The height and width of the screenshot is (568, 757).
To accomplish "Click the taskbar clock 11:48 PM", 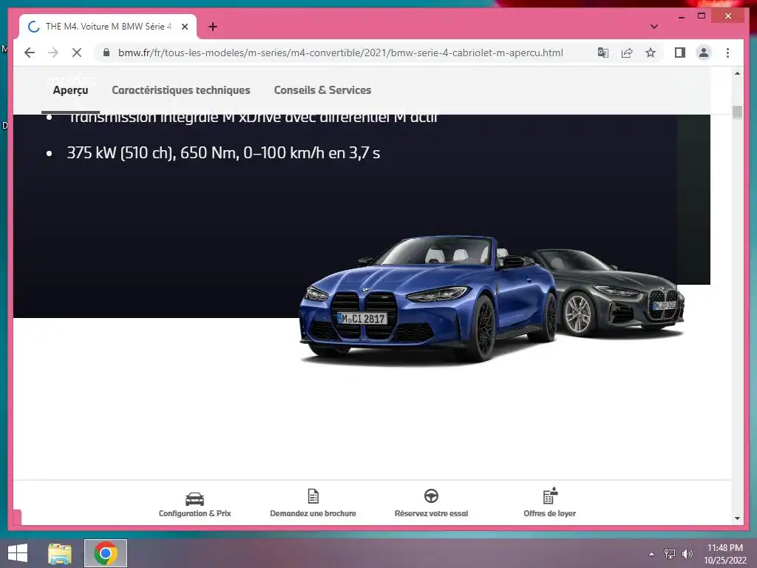I will 725,548.
